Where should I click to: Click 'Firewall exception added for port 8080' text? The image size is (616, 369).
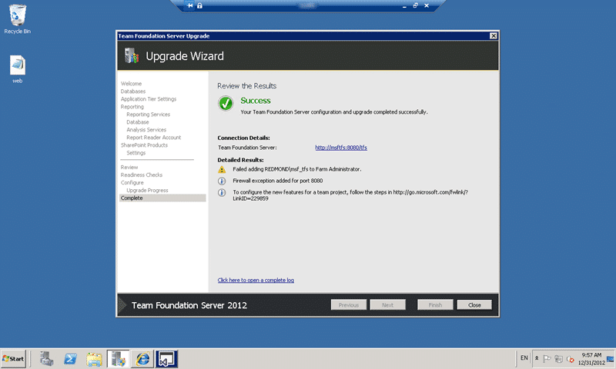(x=278, y=181)
